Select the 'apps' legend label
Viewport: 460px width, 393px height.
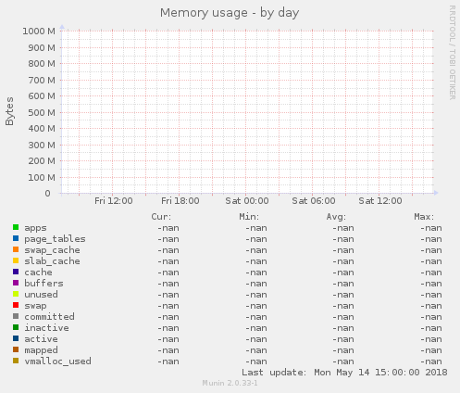(35, 228)
